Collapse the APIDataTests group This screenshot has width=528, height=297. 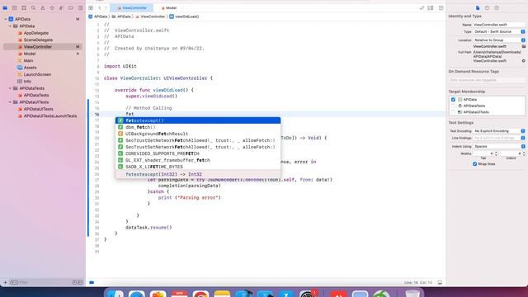tap(10, 88)
